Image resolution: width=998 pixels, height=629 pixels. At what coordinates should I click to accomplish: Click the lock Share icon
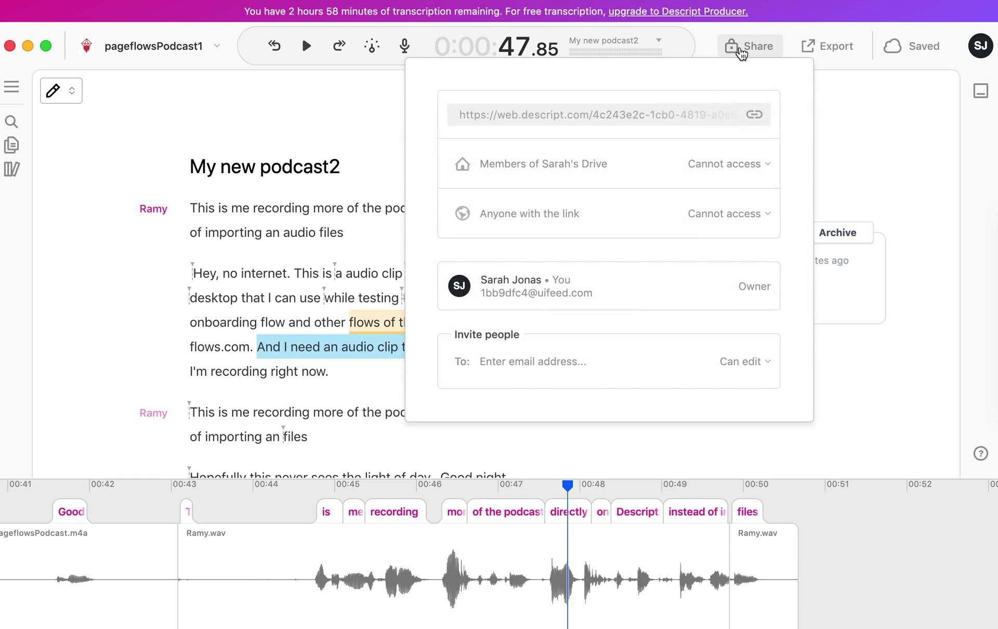(x=731, y=46)
